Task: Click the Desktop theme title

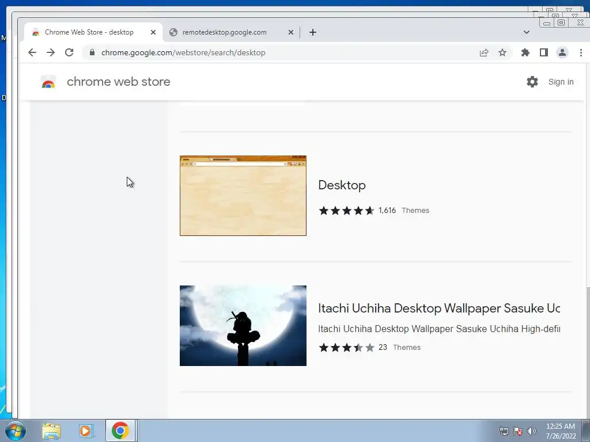Action: click(342, 185)
